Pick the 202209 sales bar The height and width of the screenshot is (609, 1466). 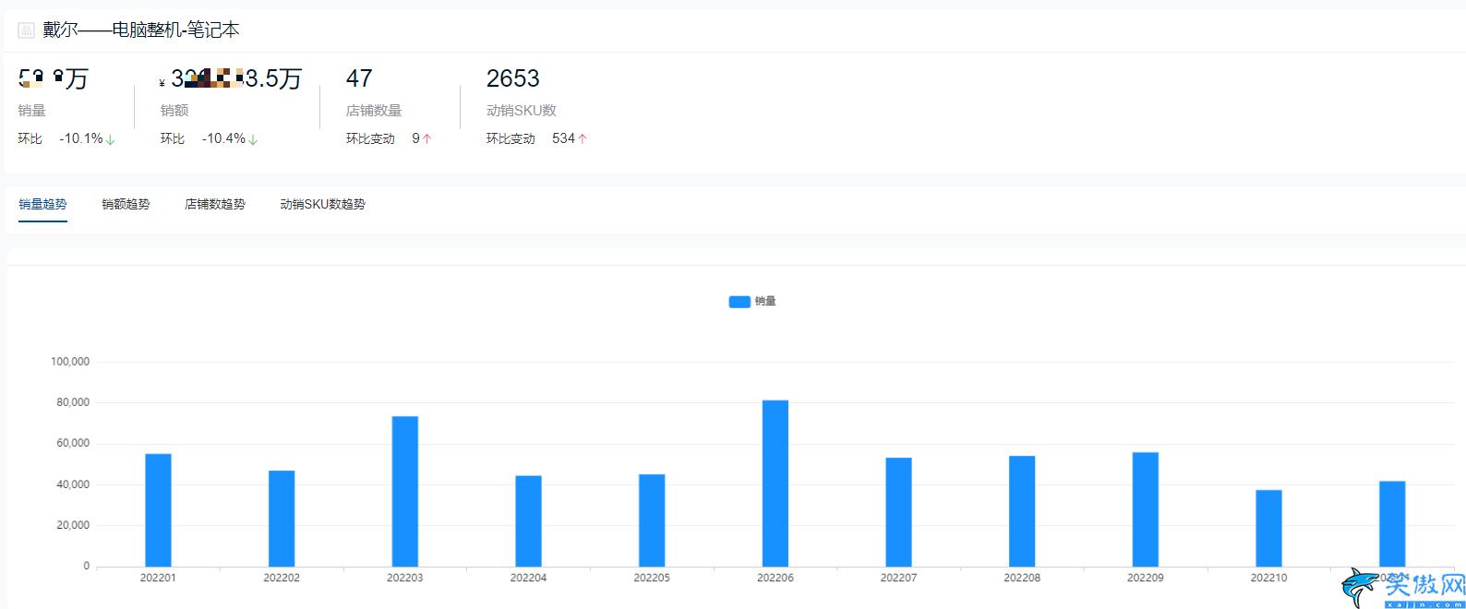[1146, 509]
